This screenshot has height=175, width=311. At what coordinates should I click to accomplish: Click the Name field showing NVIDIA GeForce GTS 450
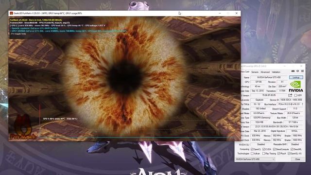(x=269, y=77)
